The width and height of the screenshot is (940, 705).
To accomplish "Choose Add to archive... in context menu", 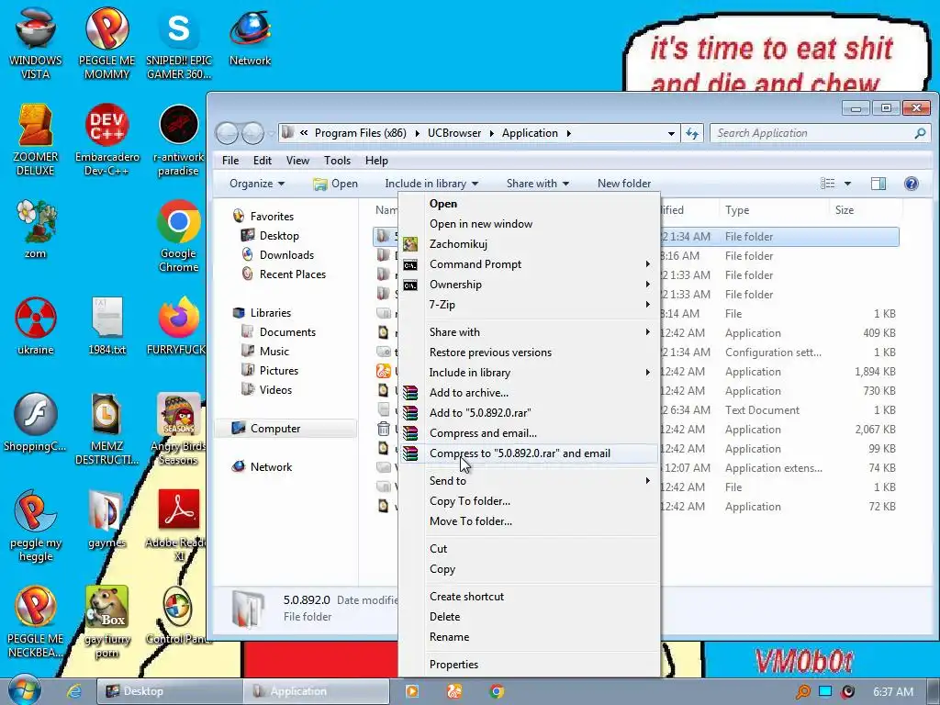I will [x=529, y=393].
